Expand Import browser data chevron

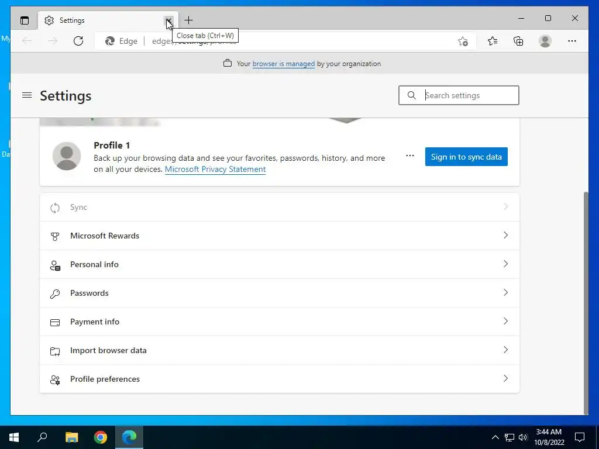pyautogui.click(x=505, y=350)
